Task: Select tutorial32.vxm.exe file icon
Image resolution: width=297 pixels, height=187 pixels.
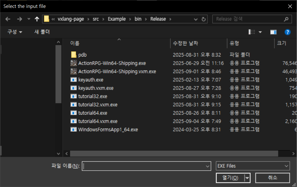Action: pyautogui.click(x=73, y=105)
